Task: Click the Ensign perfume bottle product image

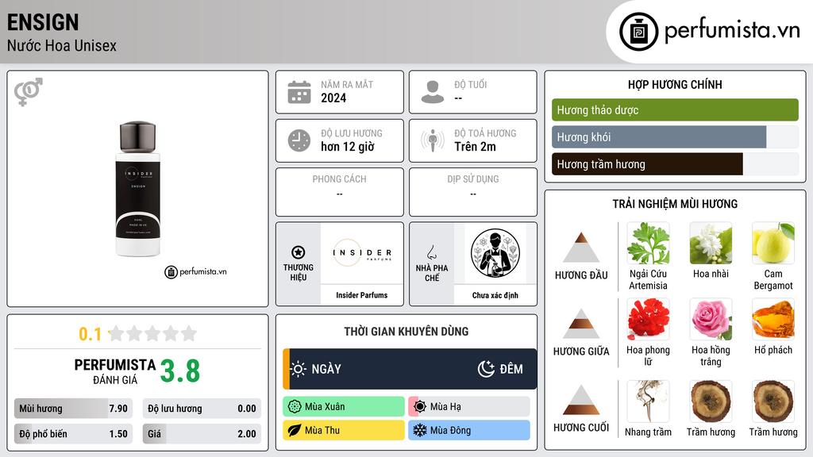Action: point(138,189)
